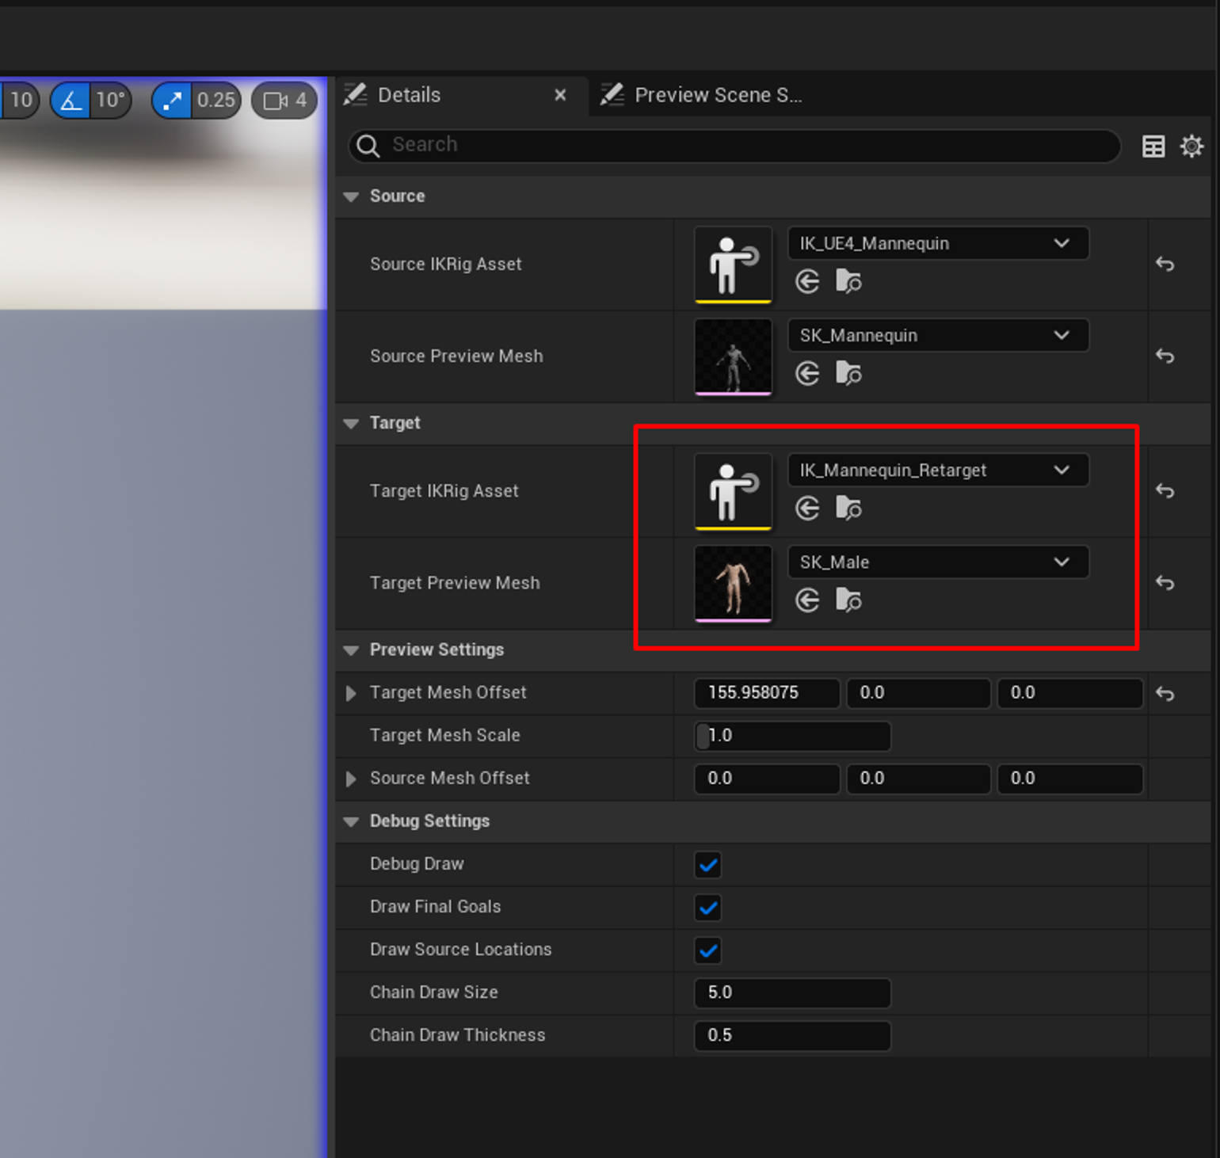1220x1158 pixels.
Task: Toggle rotation snapping angle icon
Action: click(x=71, y=101)
